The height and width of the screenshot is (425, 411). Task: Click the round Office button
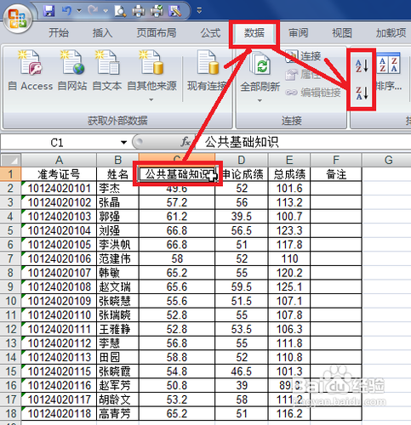coord(17,19)
